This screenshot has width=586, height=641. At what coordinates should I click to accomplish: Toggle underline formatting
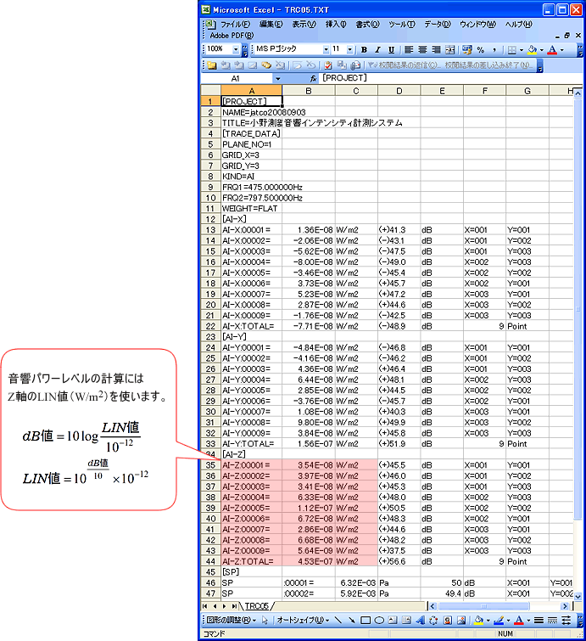pos(391,50)
